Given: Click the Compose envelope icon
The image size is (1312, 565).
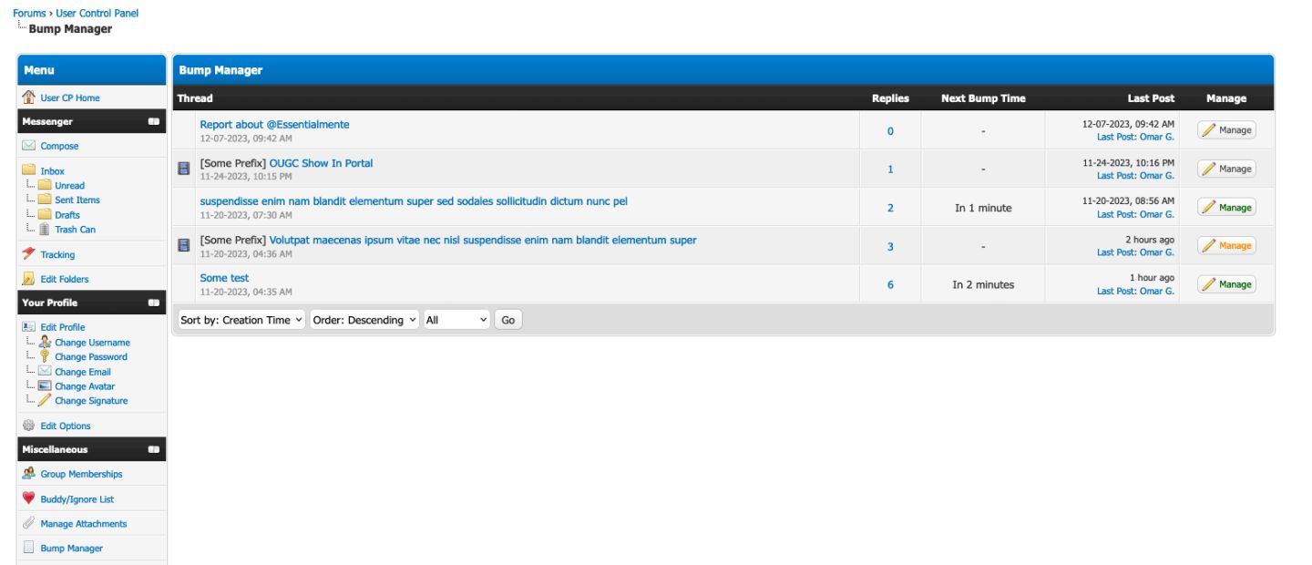Looking at the screenshot, I should click(x=28, y=146).
